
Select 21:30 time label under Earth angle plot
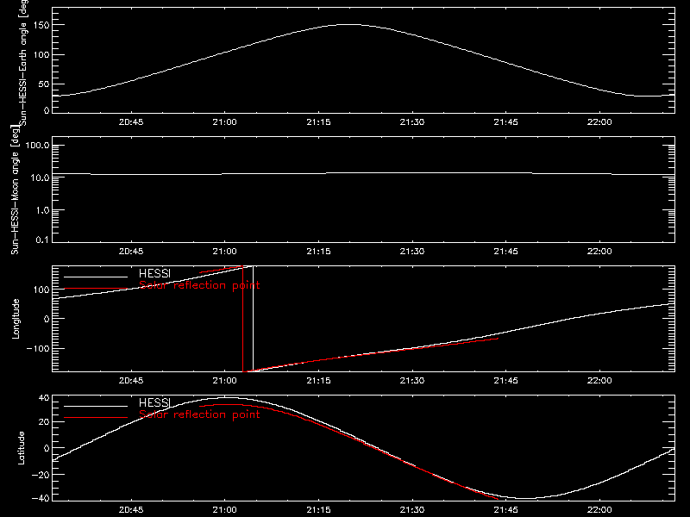(x=412, y=122)
